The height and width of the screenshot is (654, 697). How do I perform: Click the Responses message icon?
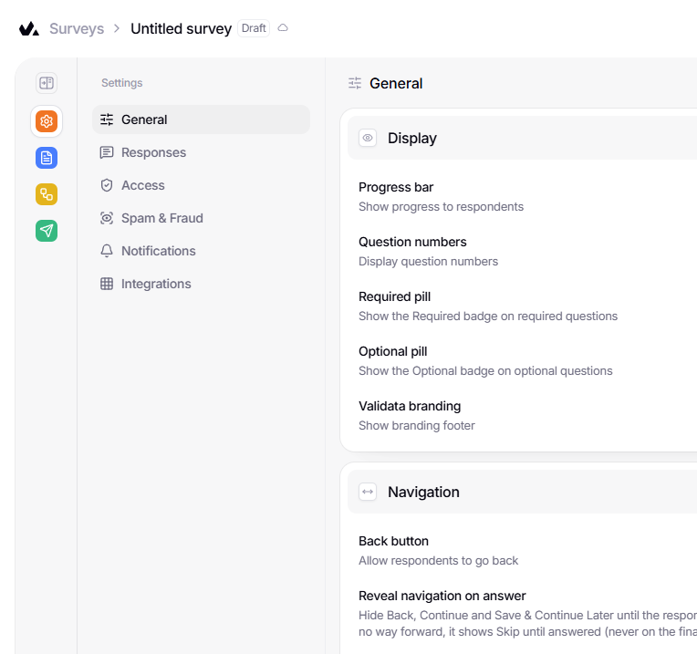click(107, 152)
